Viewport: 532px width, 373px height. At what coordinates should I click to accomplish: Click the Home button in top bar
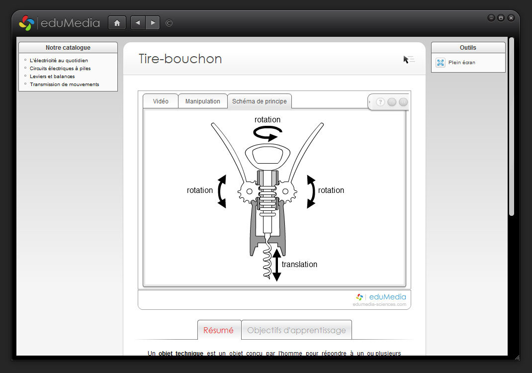(117, 23)
